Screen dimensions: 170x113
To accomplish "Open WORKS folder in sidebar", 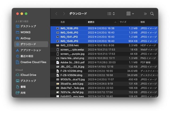I will [x=31, y=32].
